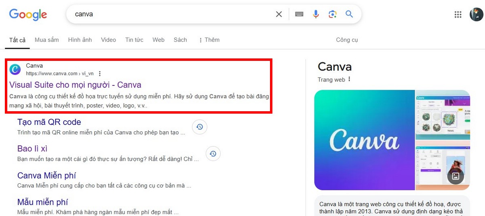
Task: Open the options menu beside canva.com URL
Action: 100,73
